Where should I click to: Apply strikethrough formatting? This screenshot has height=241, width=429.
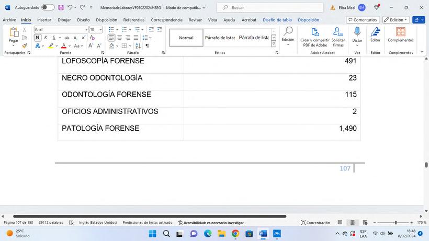coord(67,38)
